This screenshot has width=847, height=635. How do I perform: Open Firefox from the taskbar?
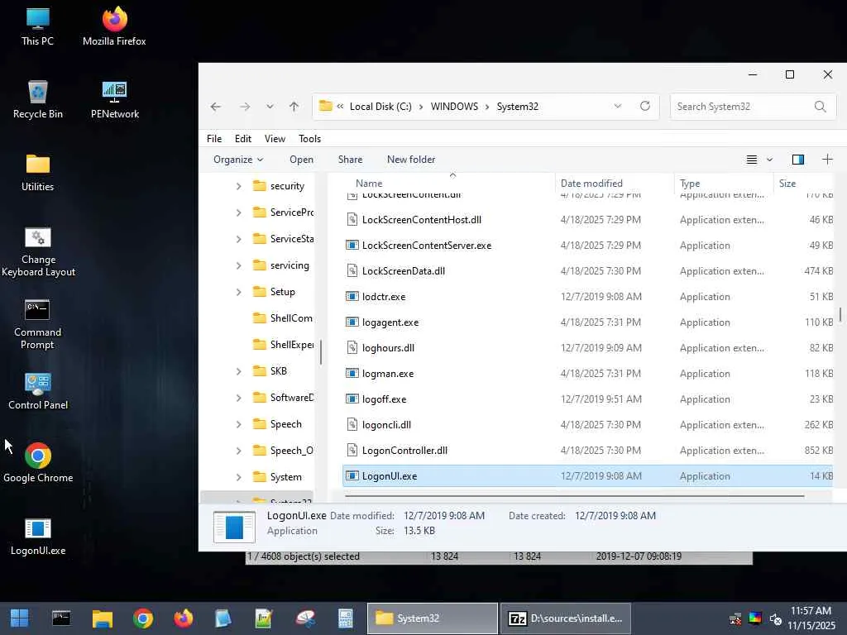coord(183,618)
